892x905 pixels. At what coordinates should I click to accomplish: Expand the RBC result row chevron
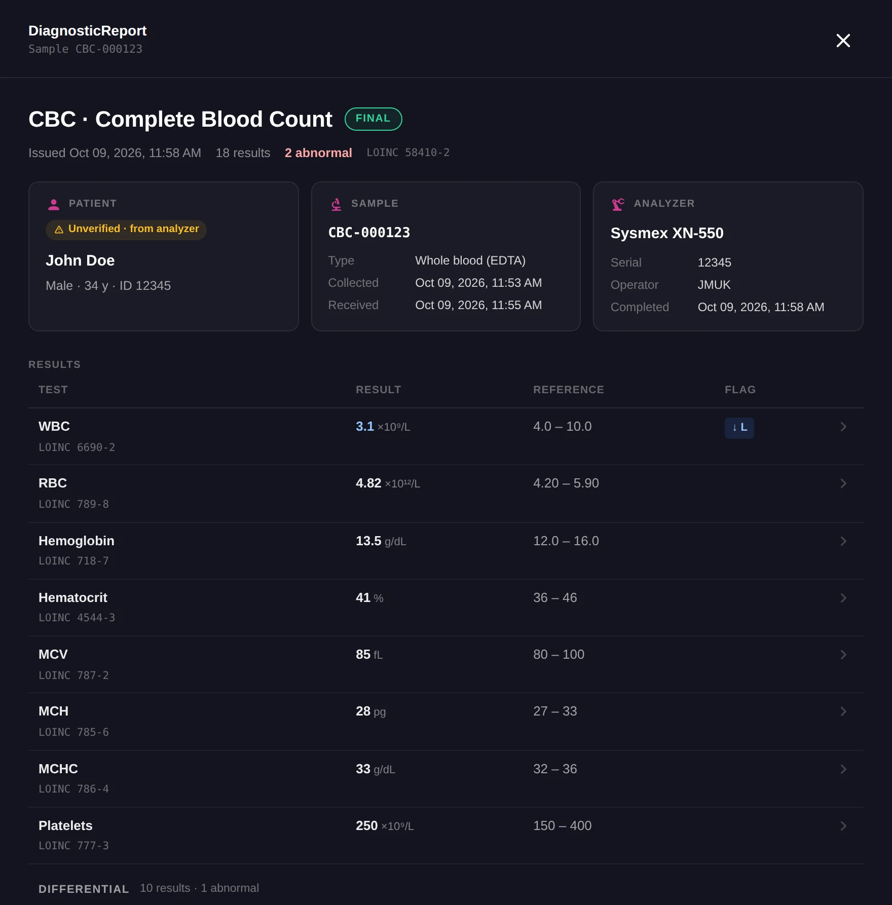click(843, 483)
